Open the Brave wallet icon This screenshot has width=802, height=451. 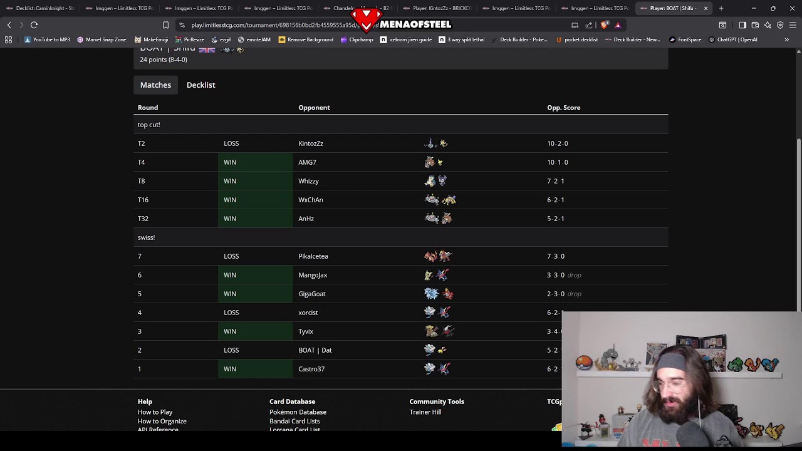[x=755, y=25]
